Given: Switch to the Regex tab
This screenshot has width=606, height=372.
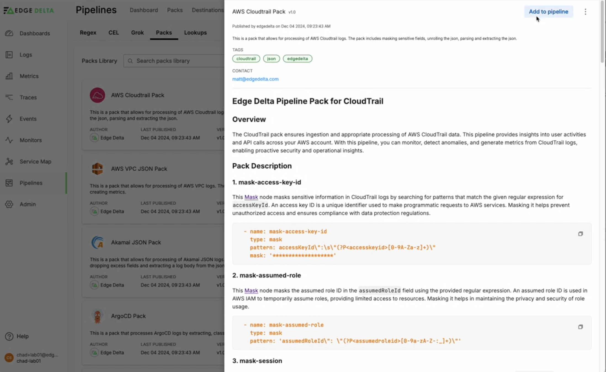Looking at the screenshot, I should pos(88,33).
